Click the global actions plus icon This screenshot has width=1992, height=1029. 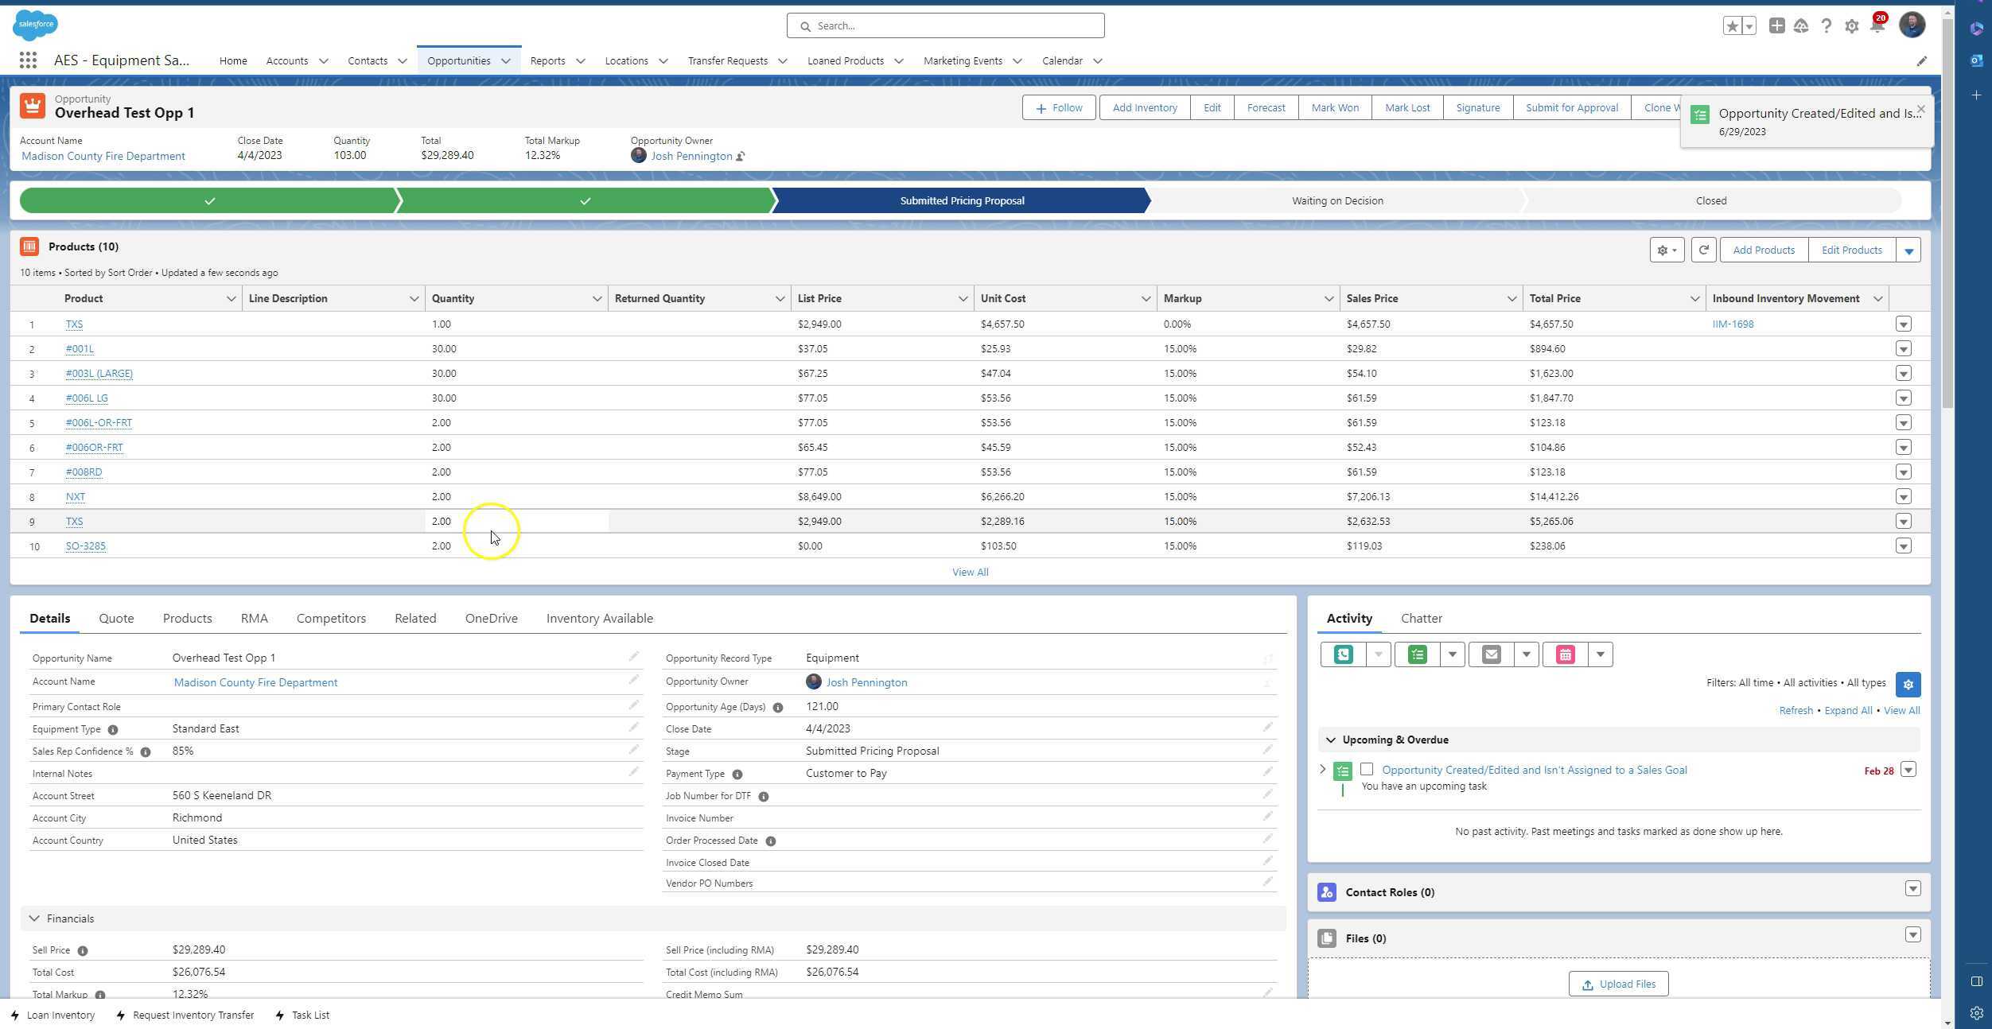click(x=1776, y=26)
